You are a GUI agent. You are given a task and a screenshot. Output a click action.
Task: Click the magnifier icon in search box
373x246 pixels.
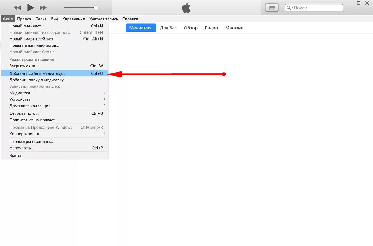click(x=289, y=8)
